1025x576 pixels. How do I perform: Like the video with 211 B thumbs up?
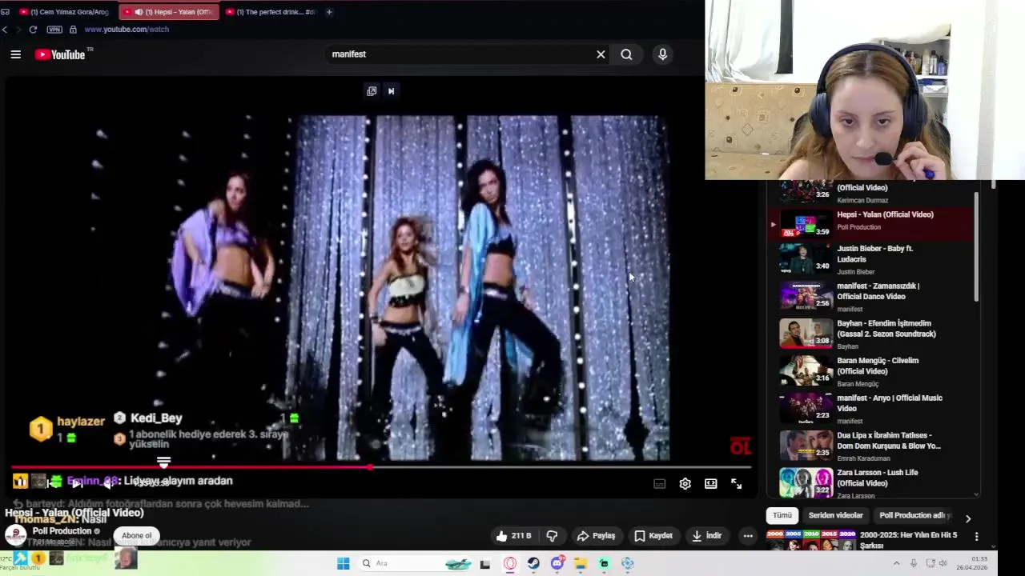(x=513, y=536)
